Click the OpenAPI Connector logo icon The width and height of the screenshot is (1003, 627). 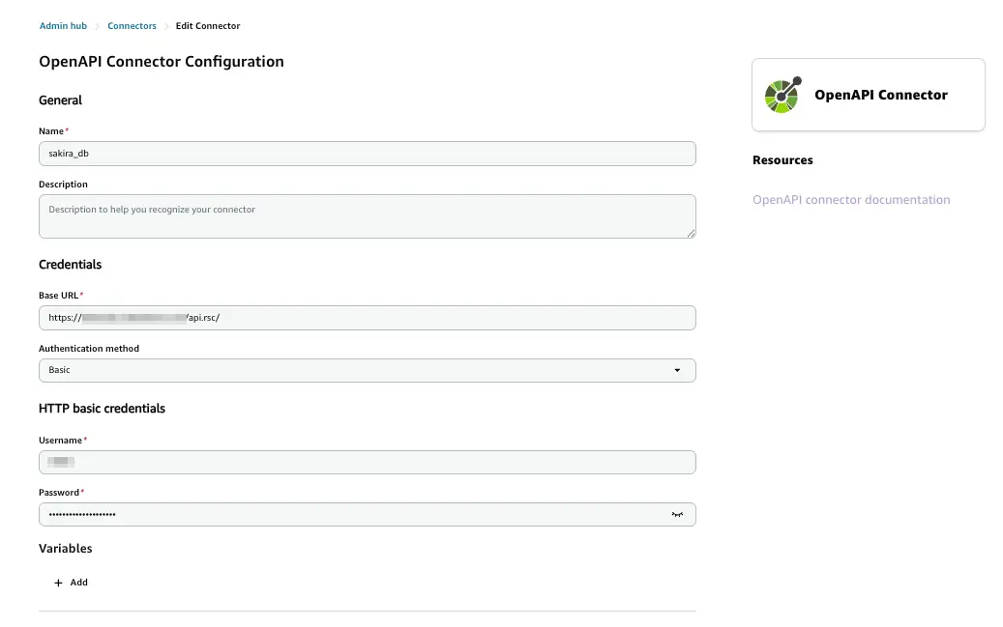coord(782,95)
